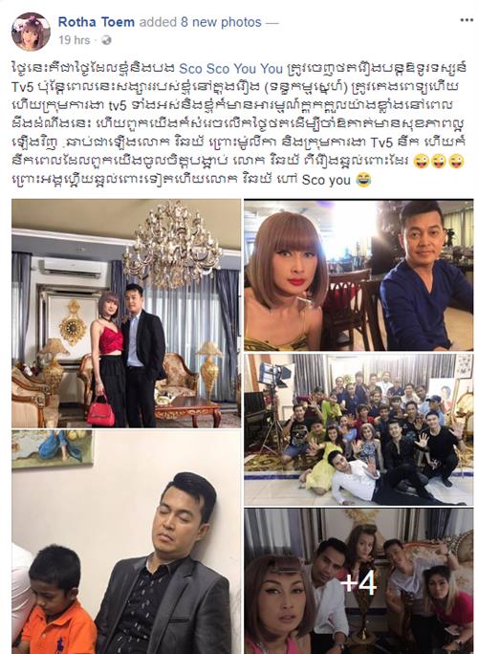Open the large crew group photo
Screen dimensions: 478x654
358,429
